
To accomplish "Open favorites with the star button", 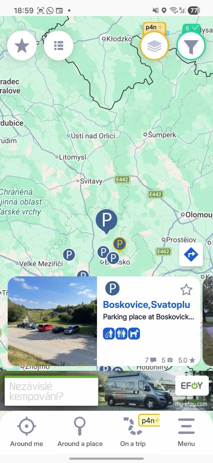I will click(22, 46).
